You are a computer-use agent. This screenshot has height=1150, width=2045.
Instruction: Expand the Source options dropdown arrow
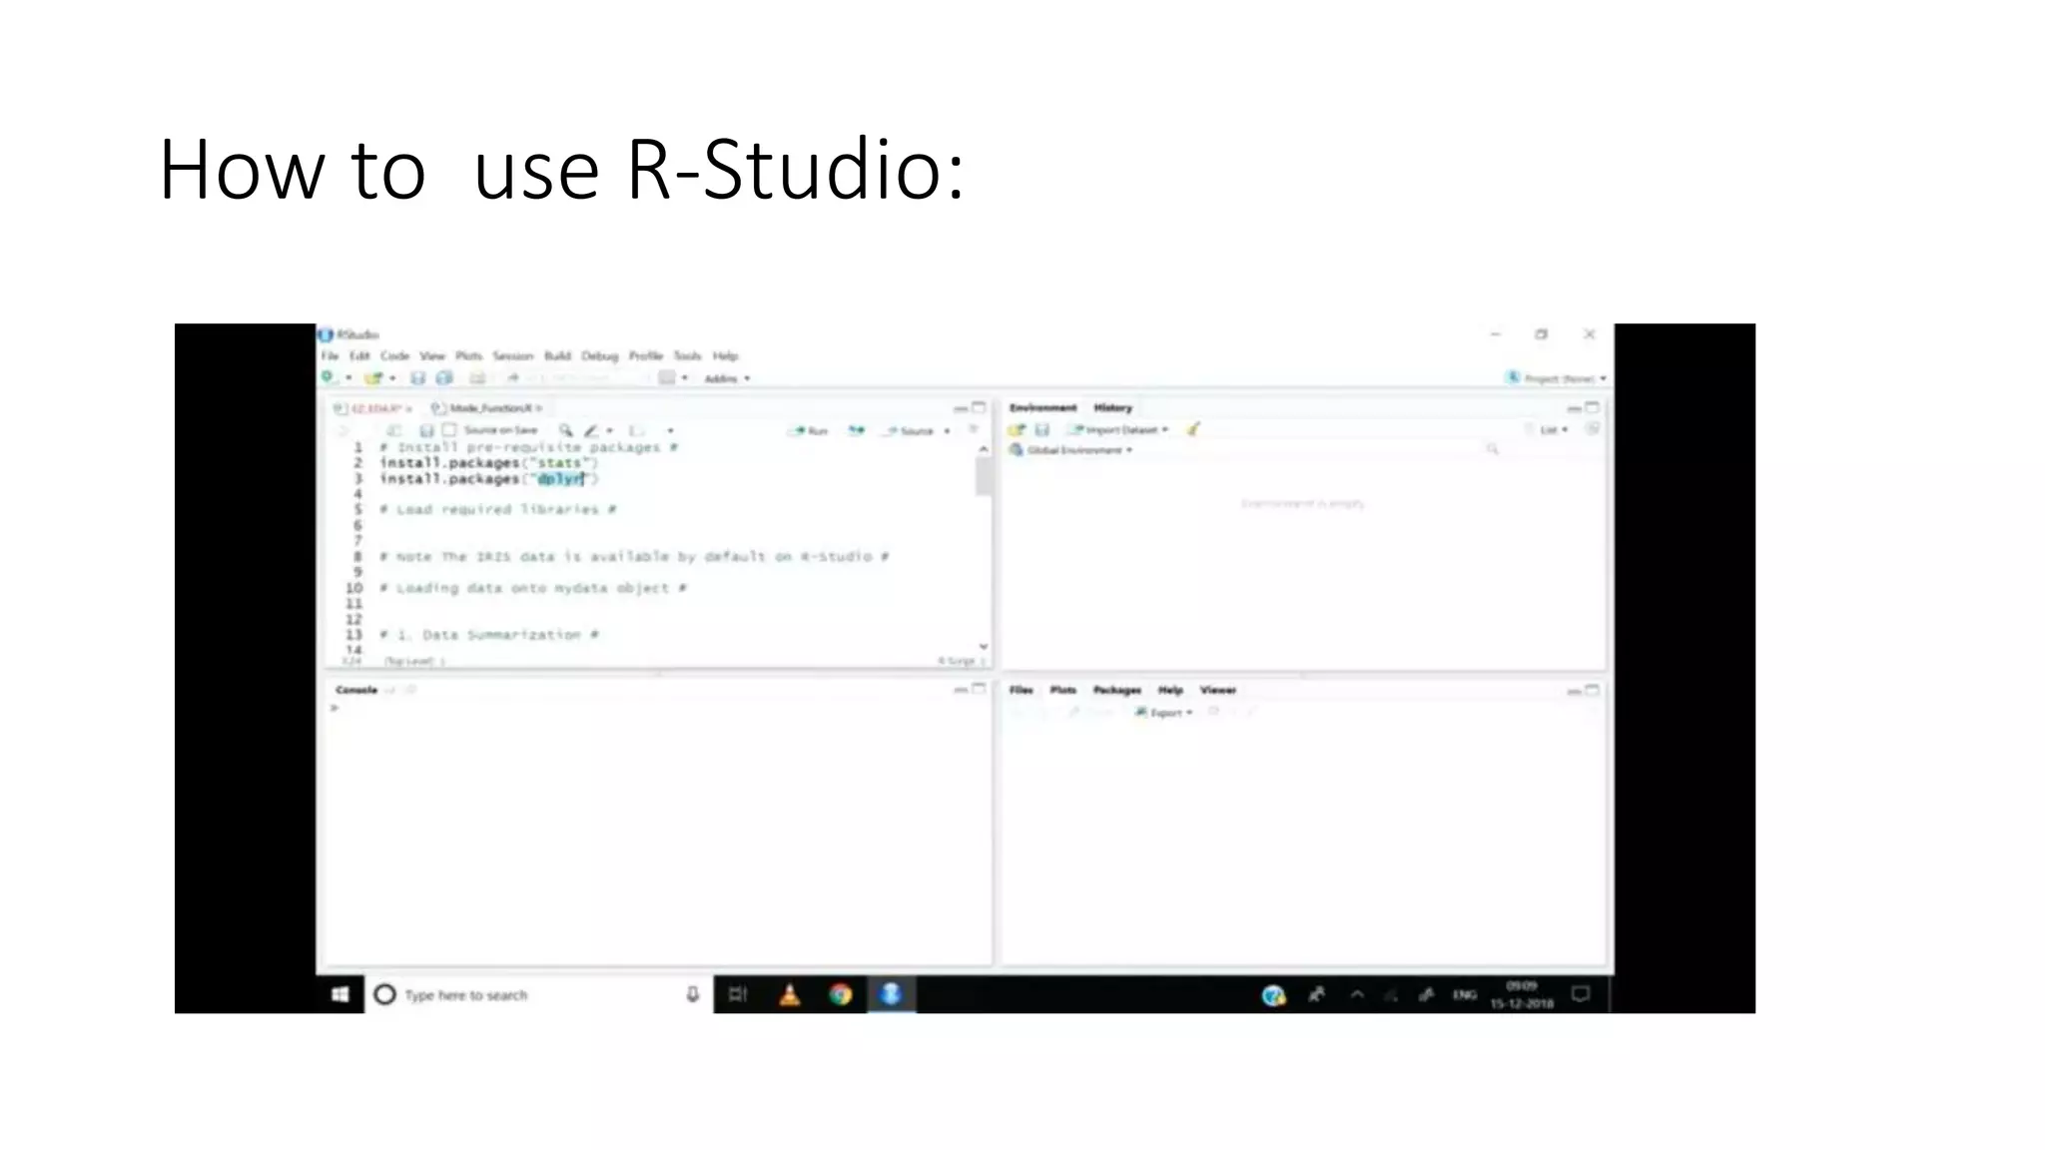pos(947,430)
